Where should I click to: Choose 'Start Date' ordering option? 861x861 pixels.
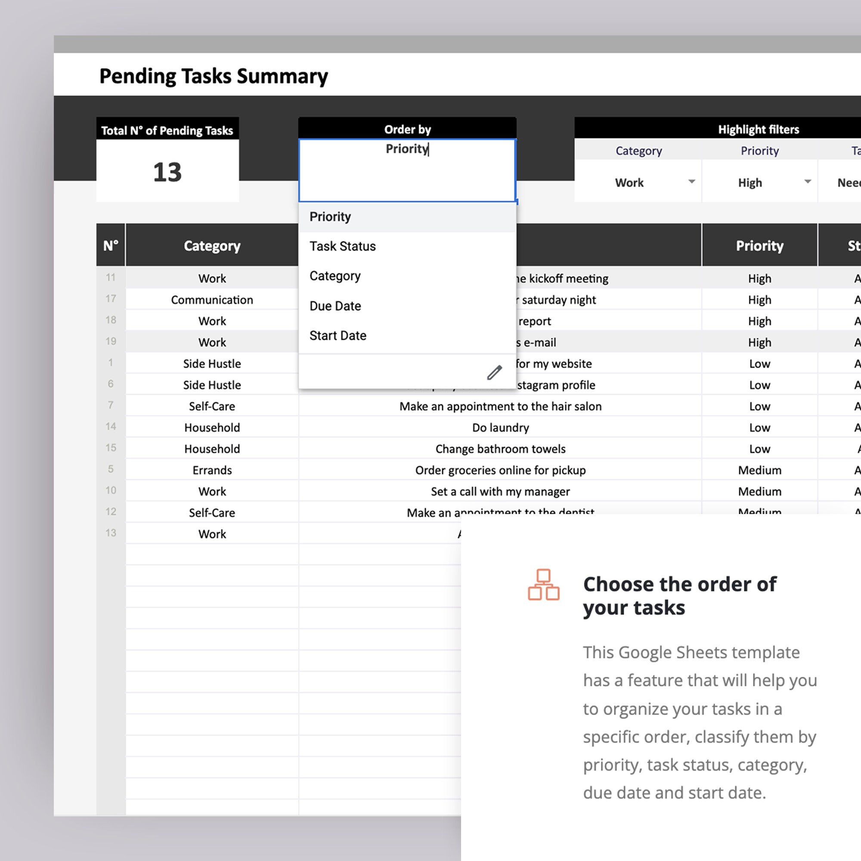[x=338, y=336]
